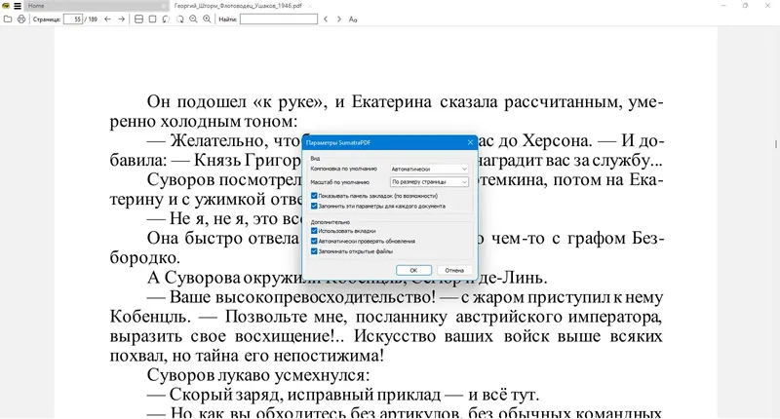Open default zoom dropdown По размеру страницы

(429, 182)
